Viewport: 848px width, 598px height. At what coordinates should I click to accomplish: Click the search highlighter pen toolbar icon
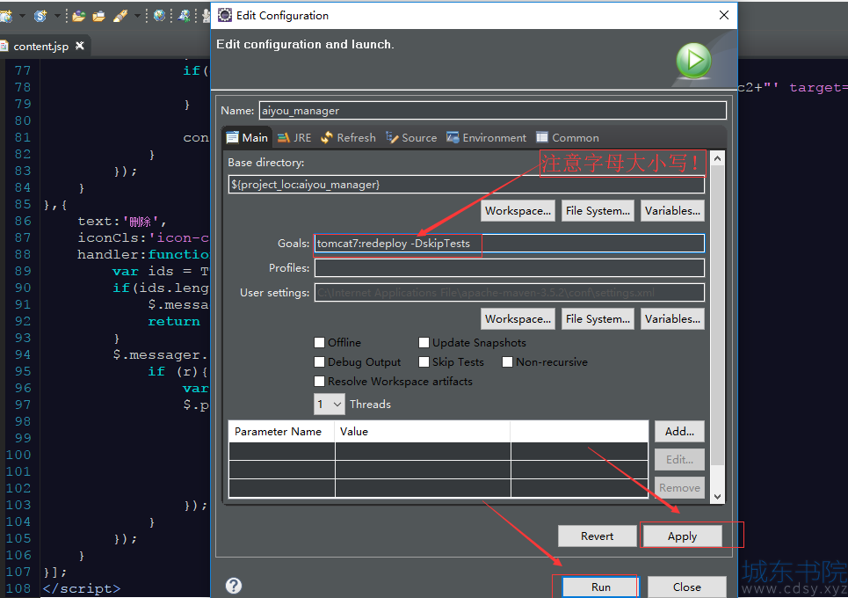click(120, 16)
